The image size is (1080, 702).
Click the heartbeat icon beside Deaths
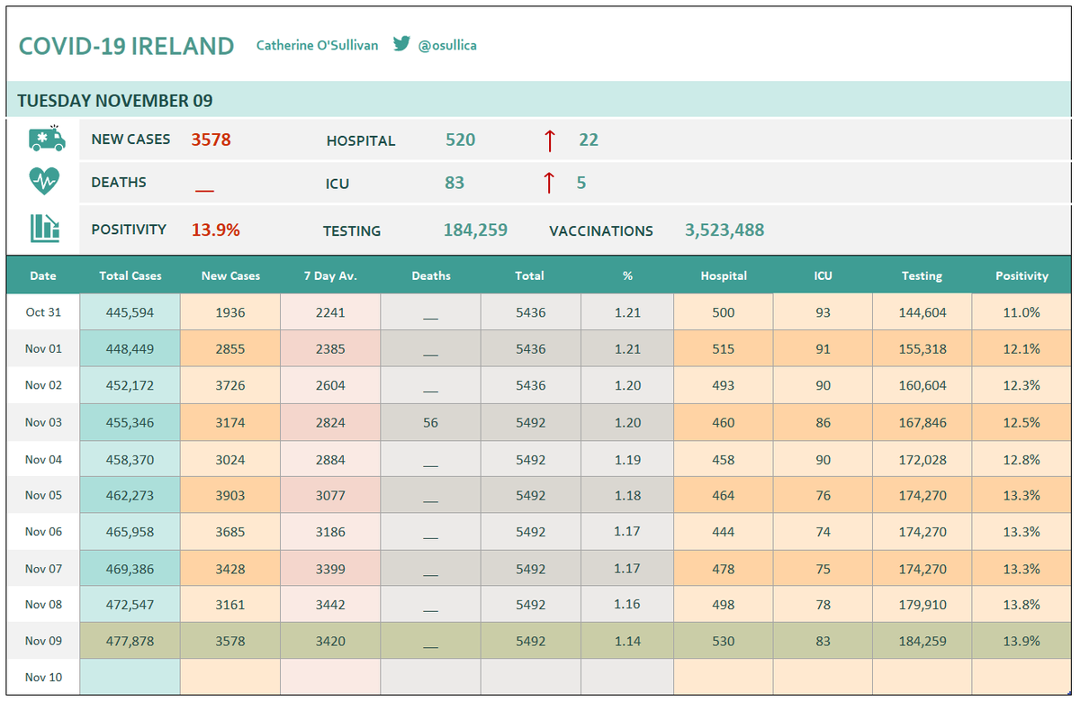coord(44,182)
